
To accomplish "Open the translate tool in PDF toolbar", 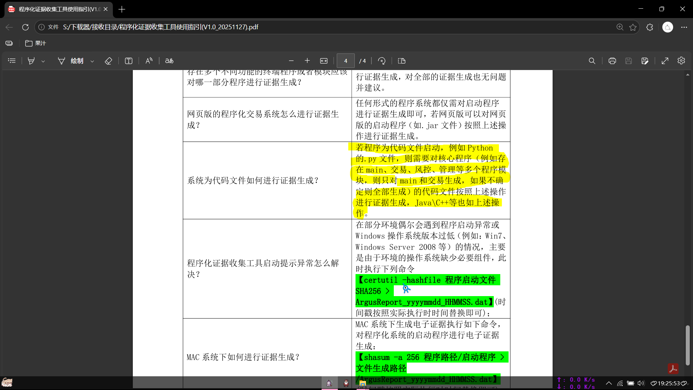I will tap(169, 61).
